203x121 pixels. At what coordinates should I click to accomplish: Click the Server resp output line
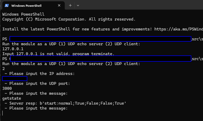click(65, 103)
